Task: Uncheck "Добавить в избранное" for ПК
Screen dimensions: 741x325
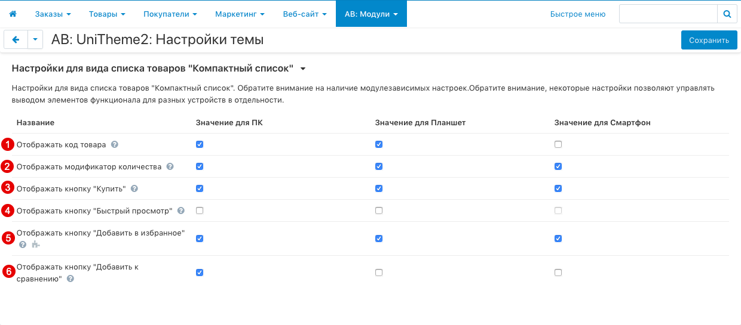Action: point(200,239)
